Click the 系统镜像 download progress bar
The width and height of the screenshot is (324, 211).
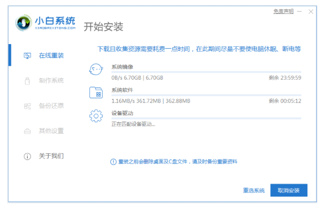pos(206,72)
